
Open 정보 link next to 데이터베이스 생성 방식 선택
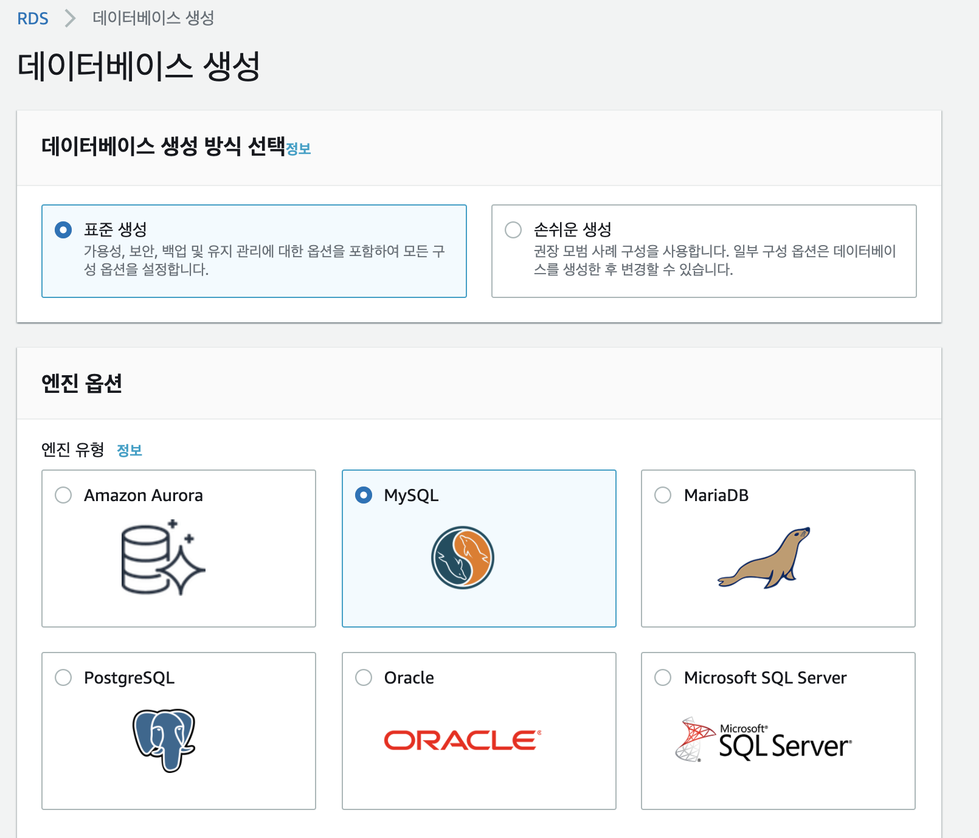click(x=298, y=149)
